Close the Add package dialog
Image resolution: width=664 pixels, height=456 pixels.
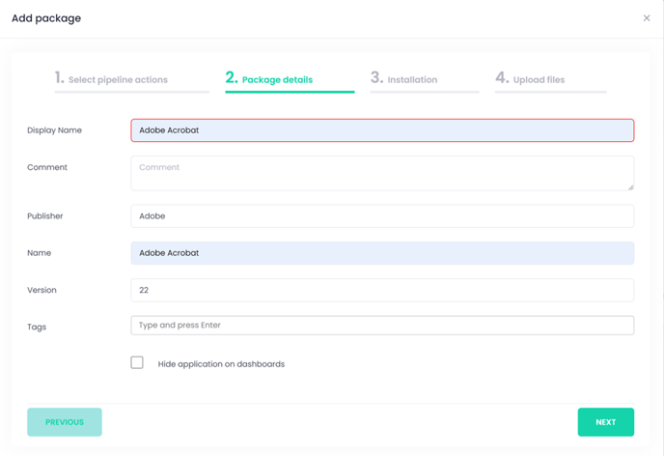click(x=647, y=17)
